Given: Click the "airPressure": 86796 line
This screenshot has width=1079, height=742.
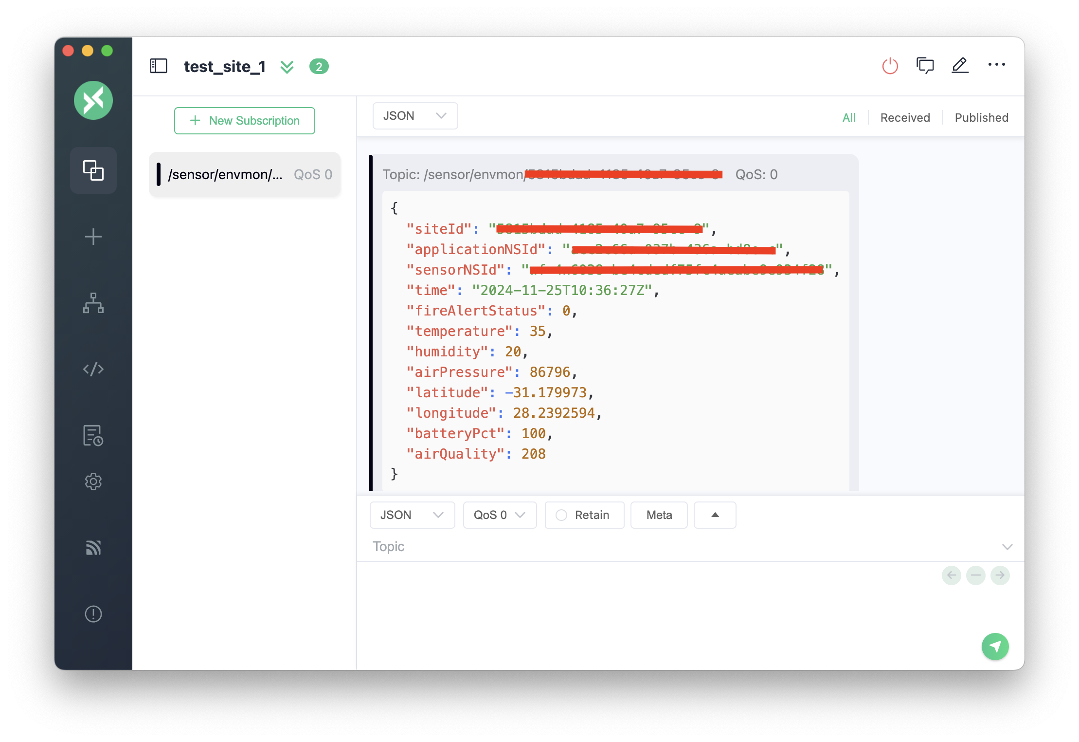Looking at the screenshot, I should 492,372.
